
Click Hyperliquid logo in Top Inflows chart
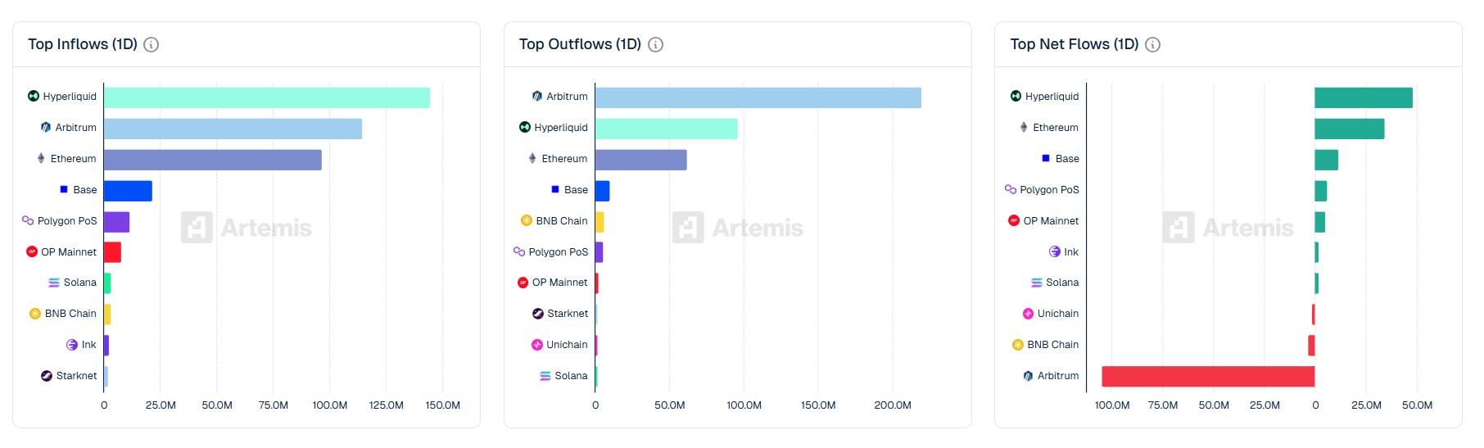[x=34, y=96]
